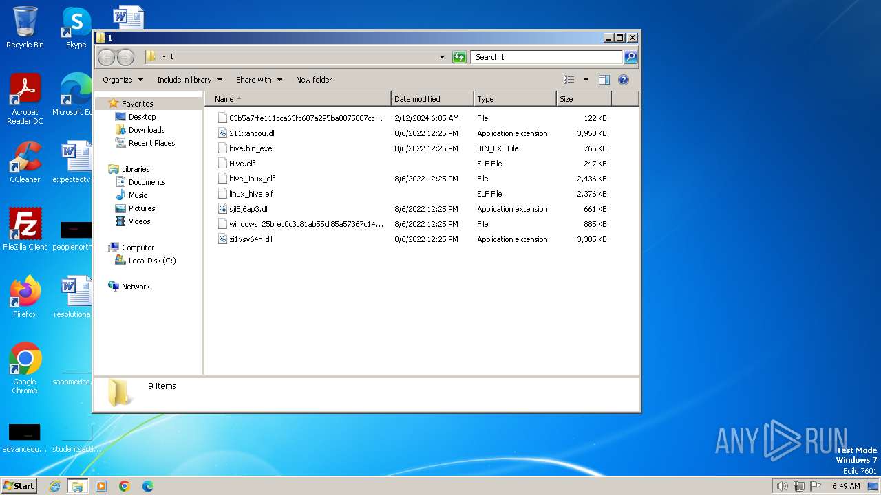Open the Organize dropdown menu
881x495 pixels.
point(123,80)
